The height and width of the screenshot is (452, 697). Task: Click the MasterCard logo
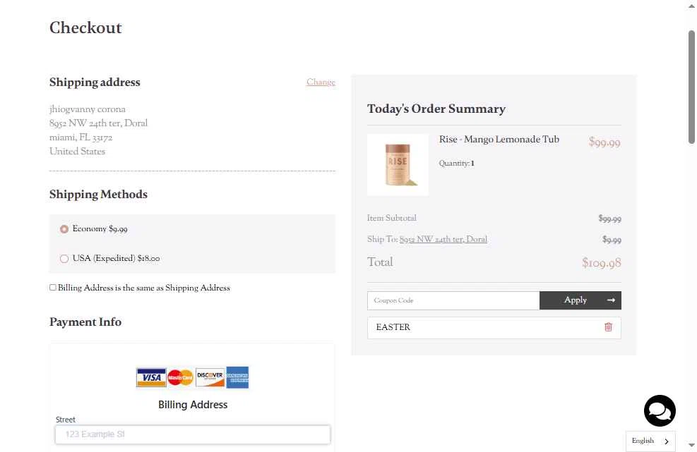click(x=181, y=377)
